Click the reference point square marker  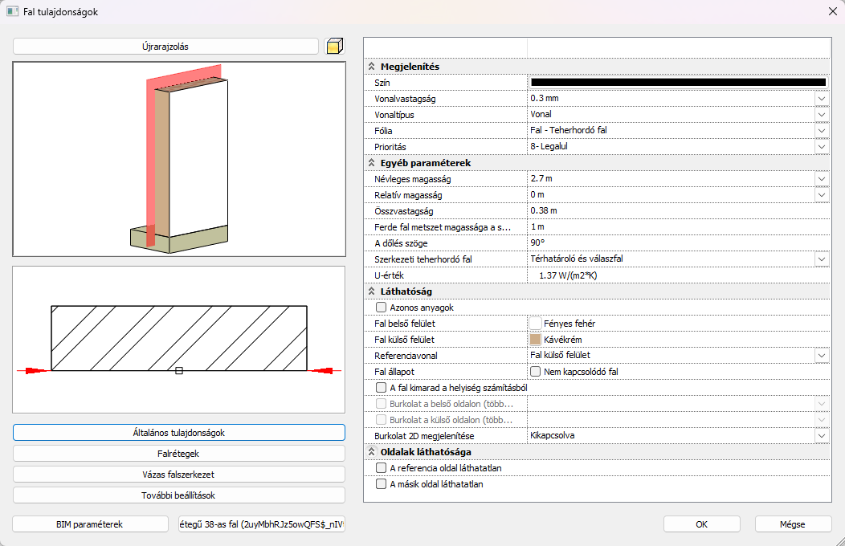[x=179, y=370]
